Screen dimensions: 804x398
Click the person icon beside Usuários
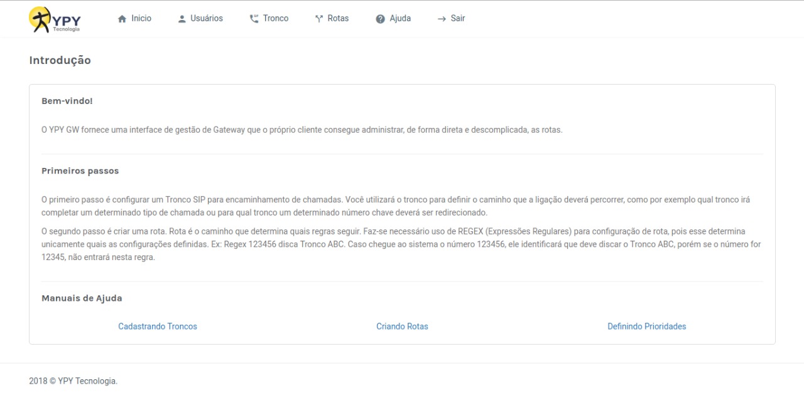[182, 19]
